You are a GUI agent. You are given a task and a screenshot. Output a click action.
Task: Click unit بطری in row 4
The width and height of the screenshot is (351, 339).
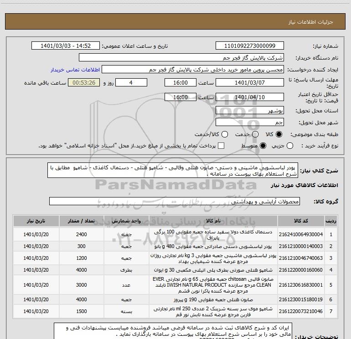click(x=126, y=270)
